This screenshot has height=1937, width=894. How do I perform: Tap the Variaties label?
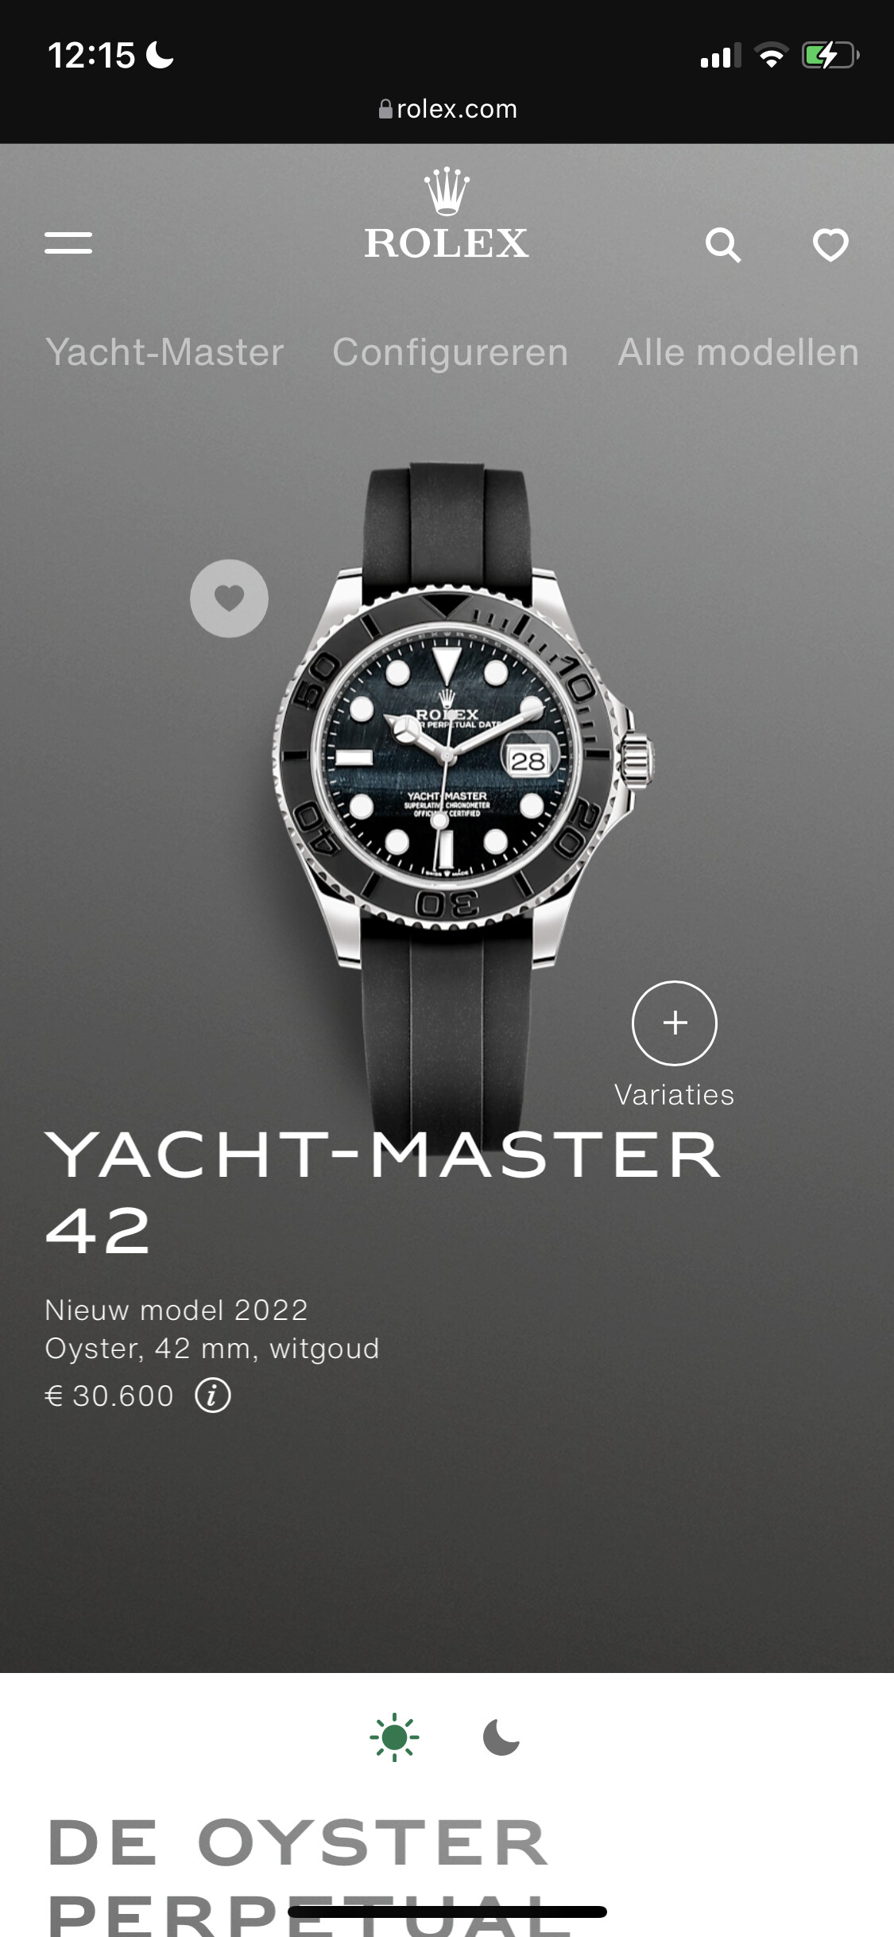(675, 1095)
